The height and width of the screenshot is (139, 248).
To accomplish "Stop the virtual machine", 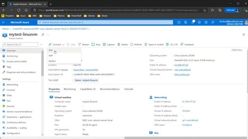I will coord(96,44).
